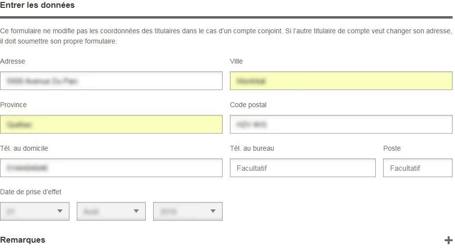This screenshot has height=250, width=455.
Task: Focus the Tél. au domicile field
Action: (111, 168)
